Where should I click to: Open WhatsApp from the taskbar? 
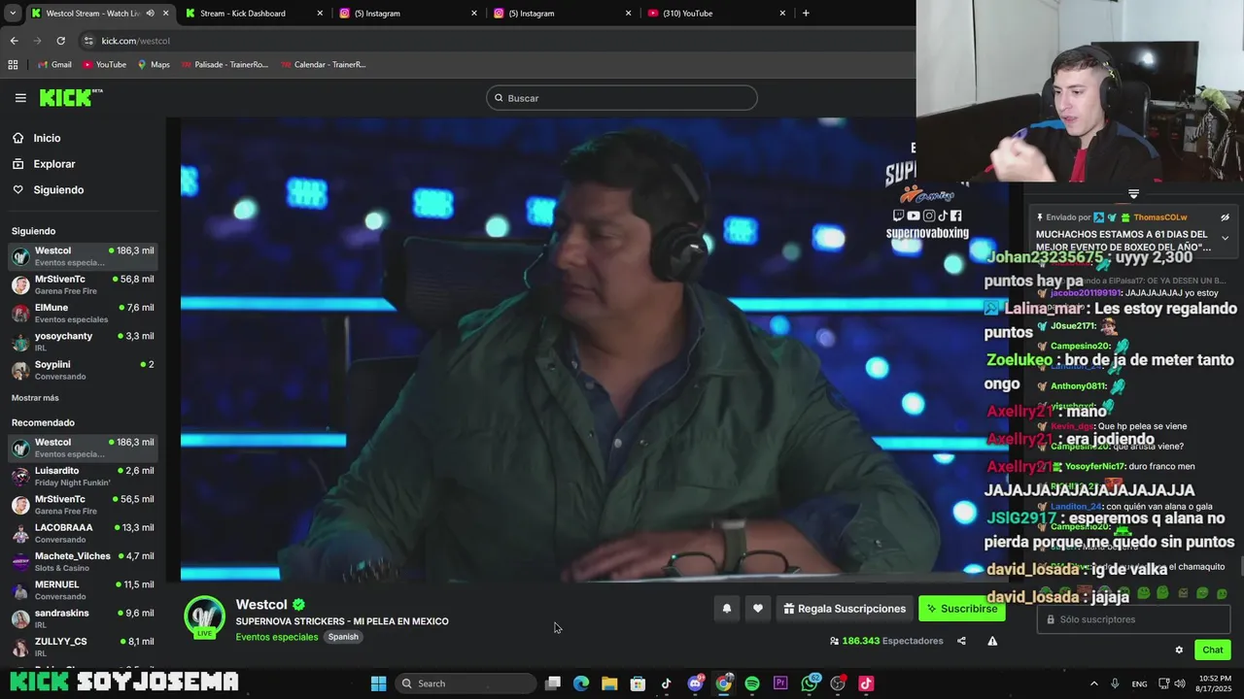click(x=810, y=683)
